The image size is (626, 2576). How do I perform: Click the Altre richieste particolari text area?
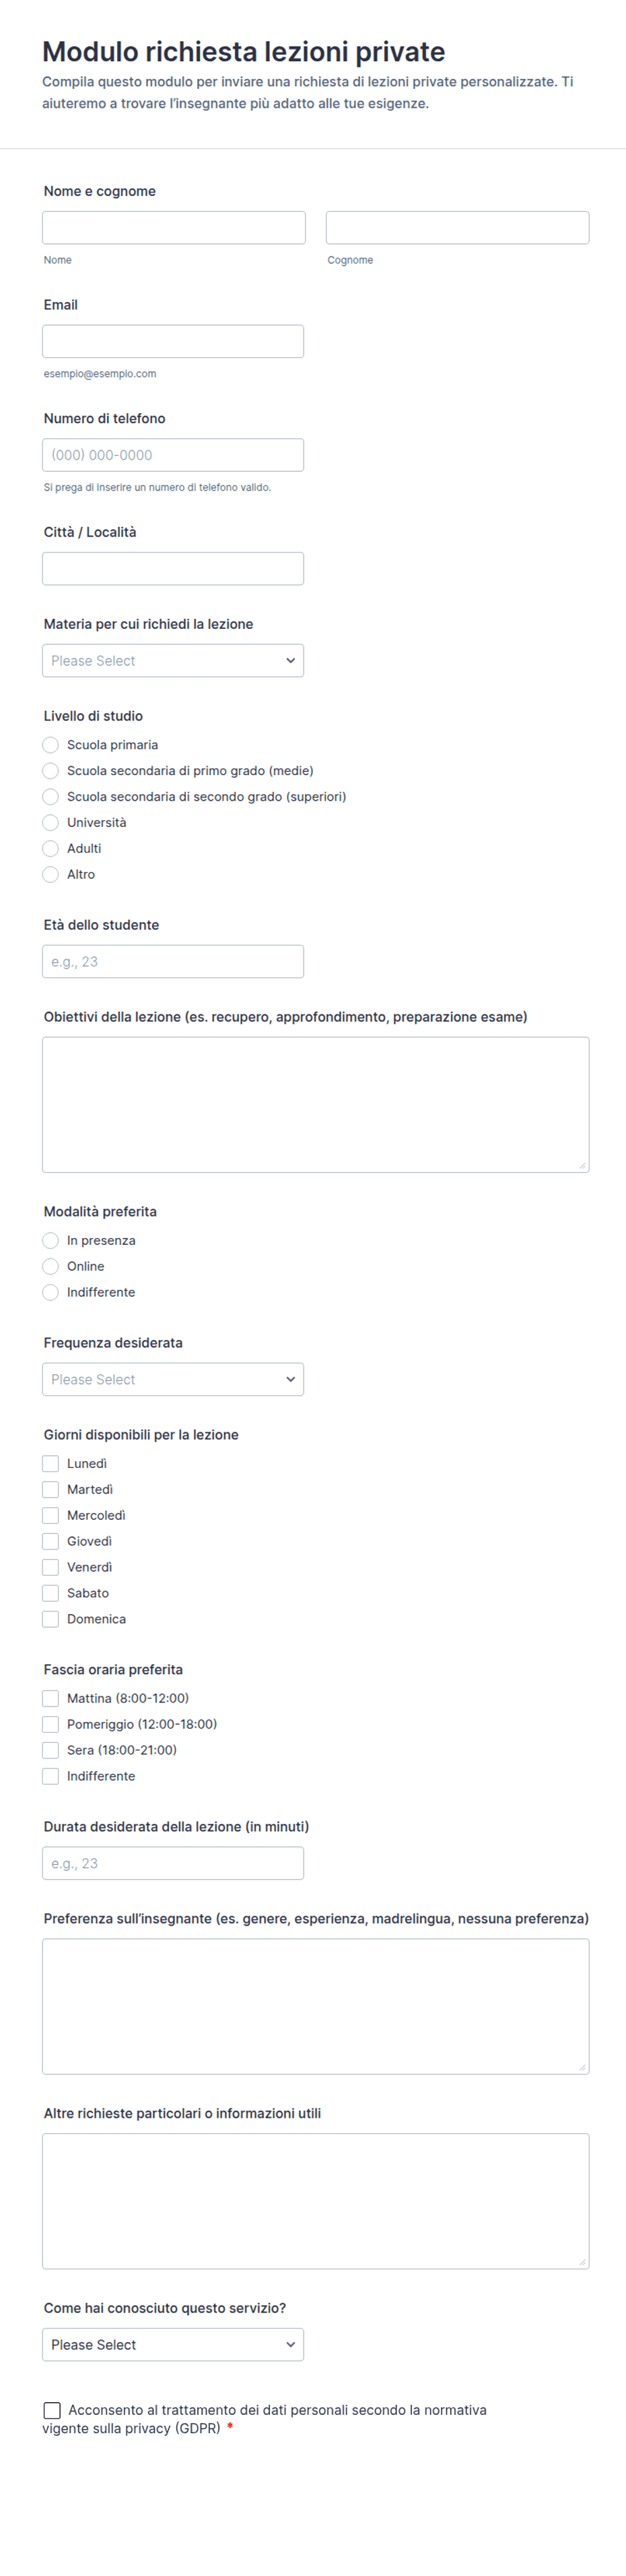pos(316,2201)
